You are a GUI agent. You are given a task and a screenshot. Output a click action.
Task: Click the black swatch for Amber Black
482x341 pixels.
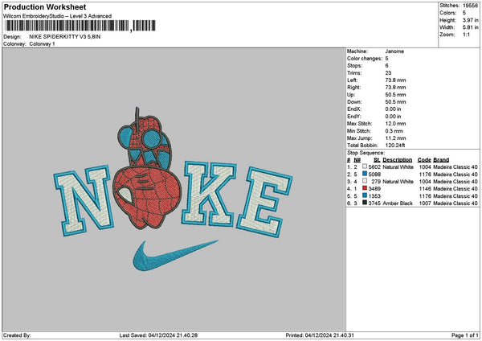click(x=365, y=203)
